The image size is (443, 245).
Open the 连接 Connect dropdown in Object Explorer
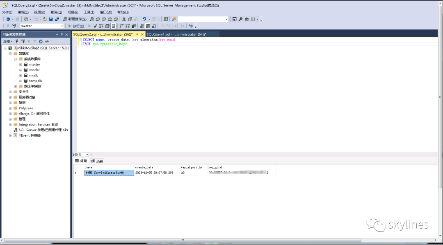8,41
